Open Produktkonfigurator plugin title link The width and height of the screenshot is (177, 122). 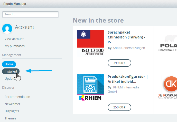click(128, 79)
